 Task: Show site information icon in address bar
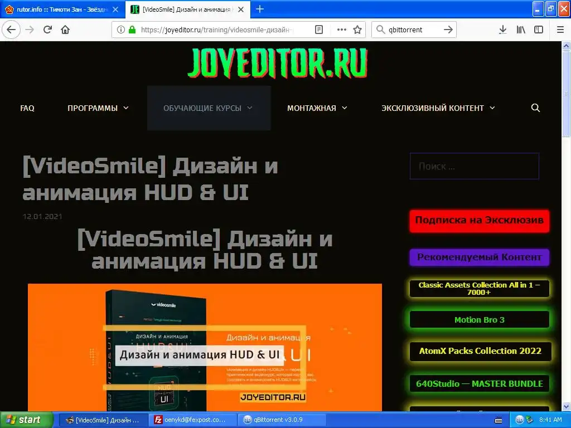[x=120, y=30]
